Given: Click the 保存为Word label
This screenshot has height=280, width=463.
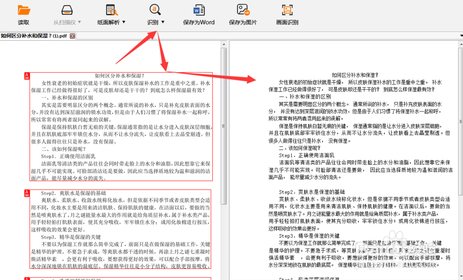Looking at the screenshot, I should pyautogui.click(x=199, y=22).
